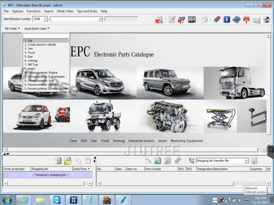Select the eraser tool in top toolbar
The height and width of the screenshot is (205, 274).
pos(217,19)
